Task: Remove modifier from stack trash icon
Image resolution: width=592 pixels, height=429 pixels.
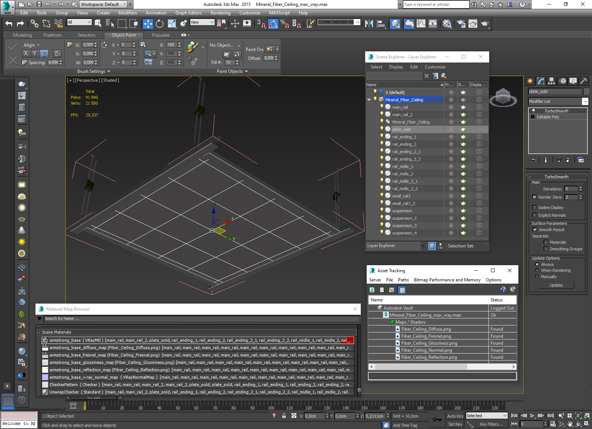Action: tap(568, 160)
